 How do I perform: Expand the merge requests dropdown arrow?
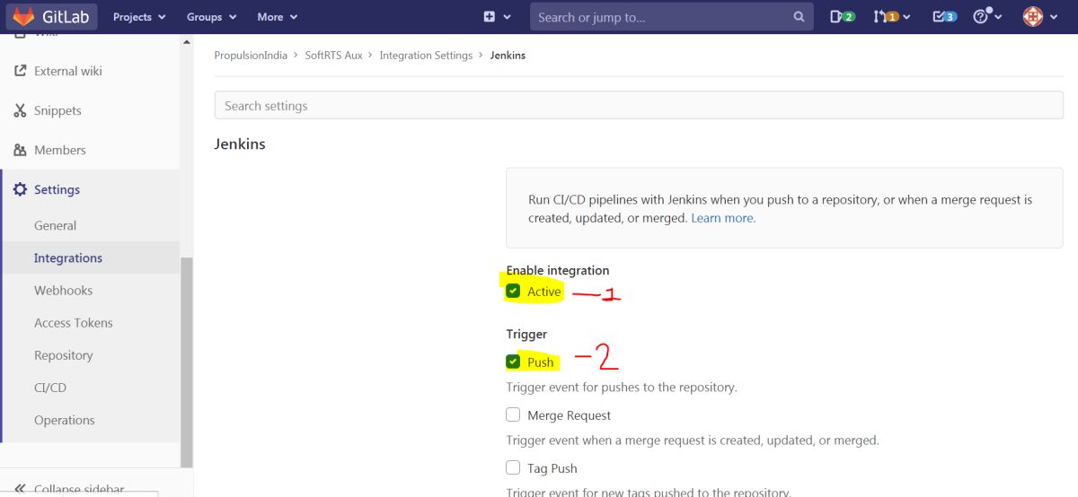[906, 17]
